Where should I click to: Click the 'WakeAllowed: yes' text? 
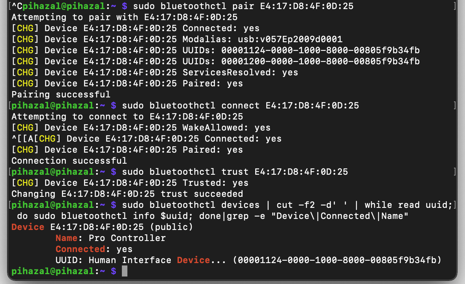pos(226,128)
